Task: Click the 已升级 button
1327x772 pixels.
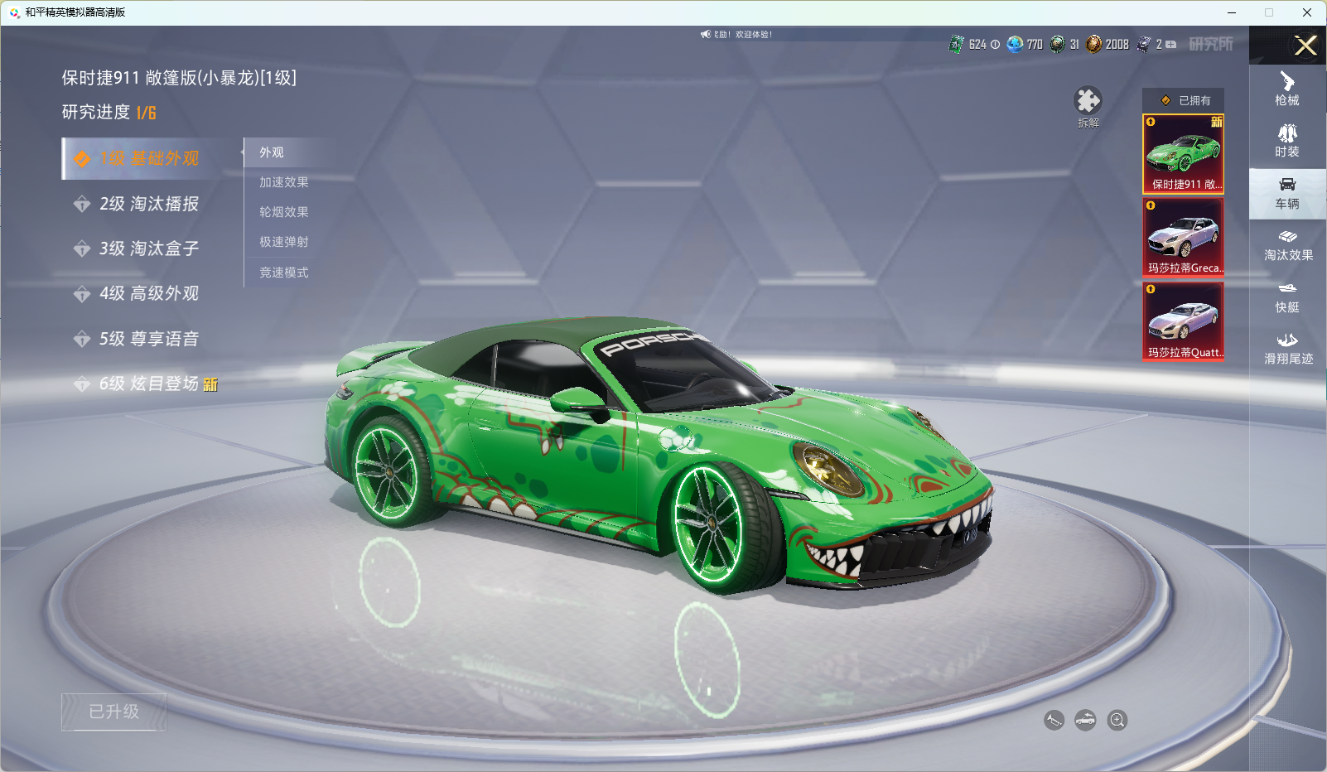Action: (x=114, y=712)
